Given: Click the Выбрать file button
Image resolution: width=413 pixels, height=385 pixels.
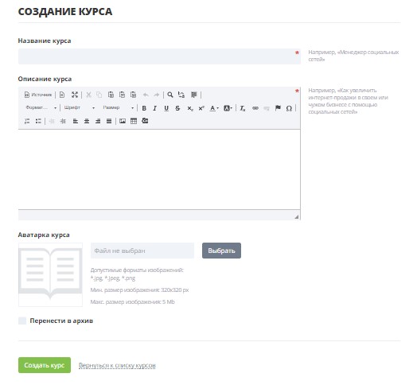Looking at the screenshot, I should point(221,251).
